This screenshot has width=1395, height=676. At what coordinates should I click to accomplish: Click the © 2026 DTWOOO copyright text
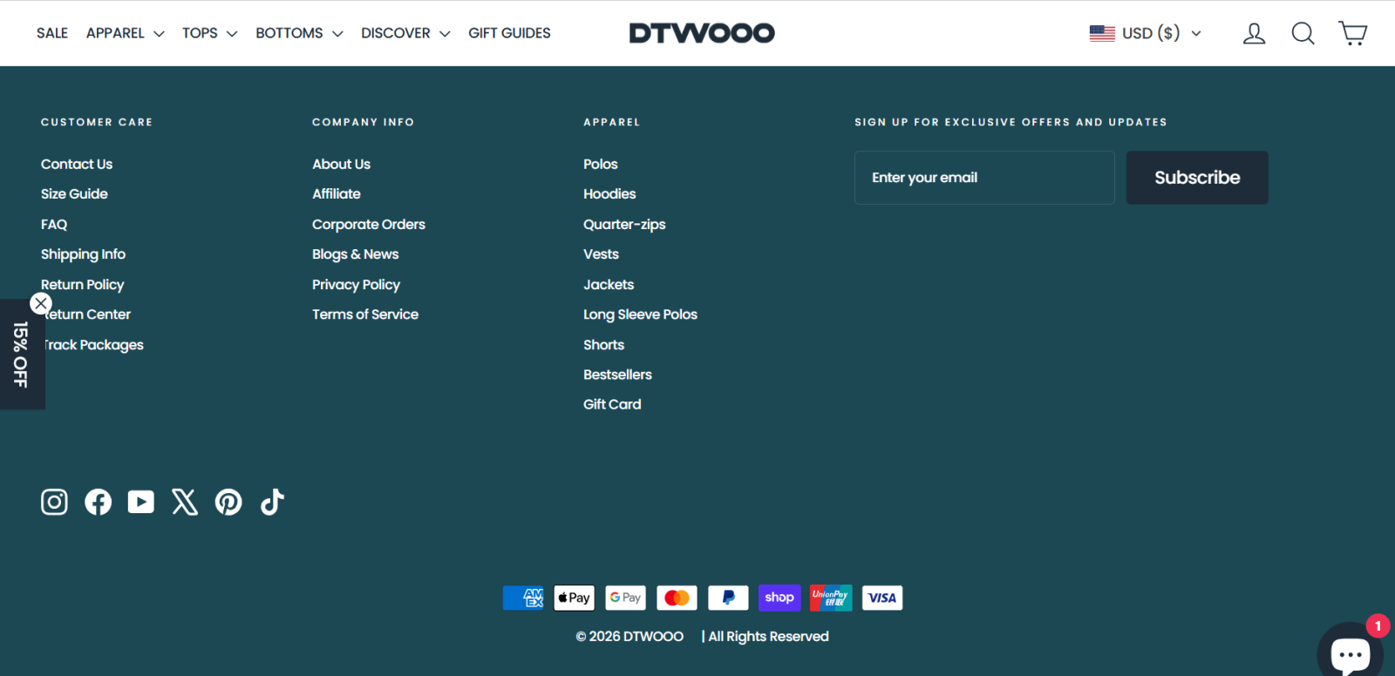coord(629,637)
